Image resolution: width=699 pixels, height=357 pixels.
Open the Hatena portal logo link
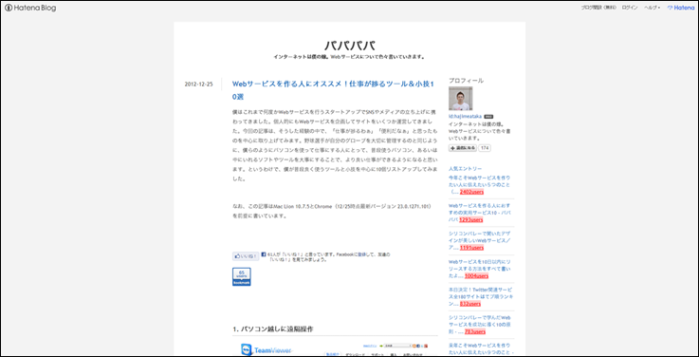click(x=681, y=8)
